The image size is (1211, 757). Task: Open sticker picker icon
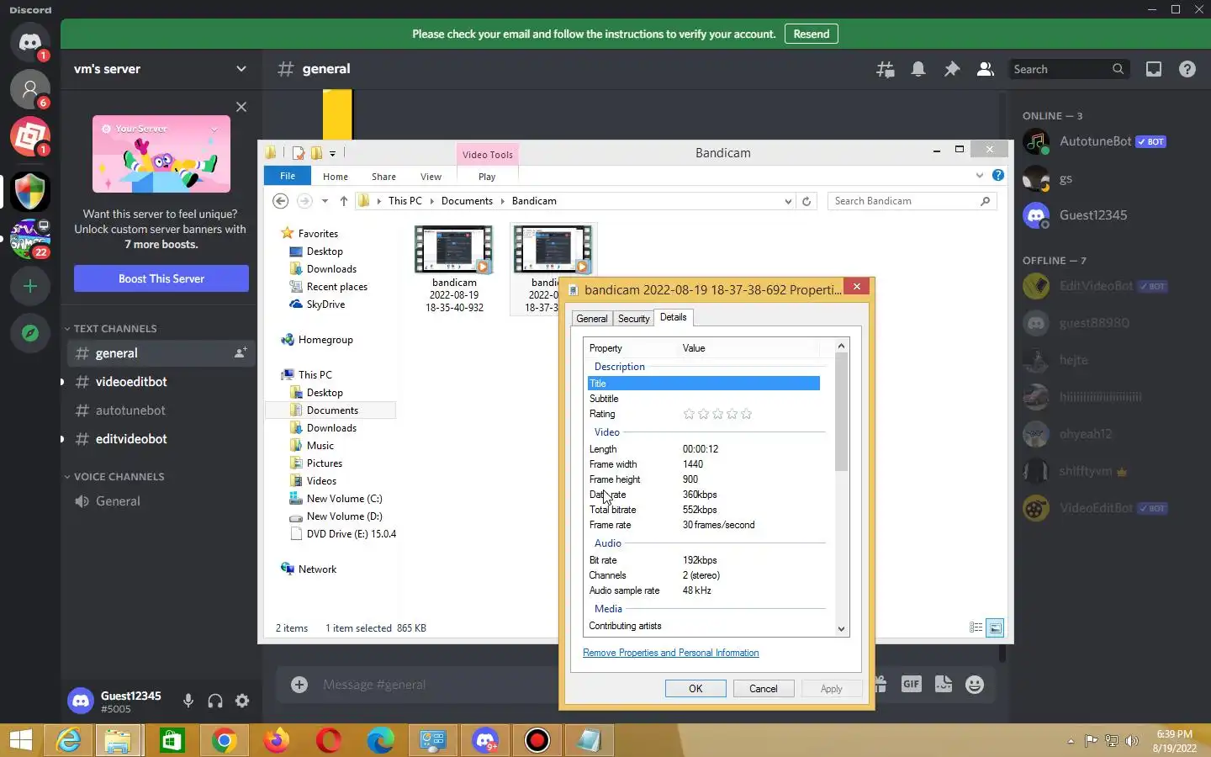coord(944,685)
